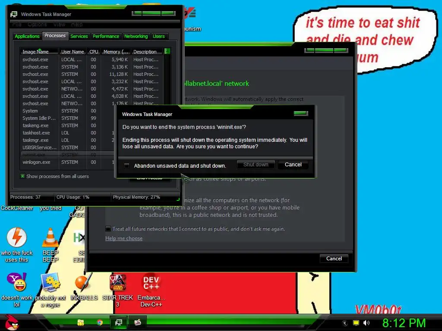Select the taskhost.exe process row
Image resolution: width=442 pixels, height=331 pixels.
(68, 133)
